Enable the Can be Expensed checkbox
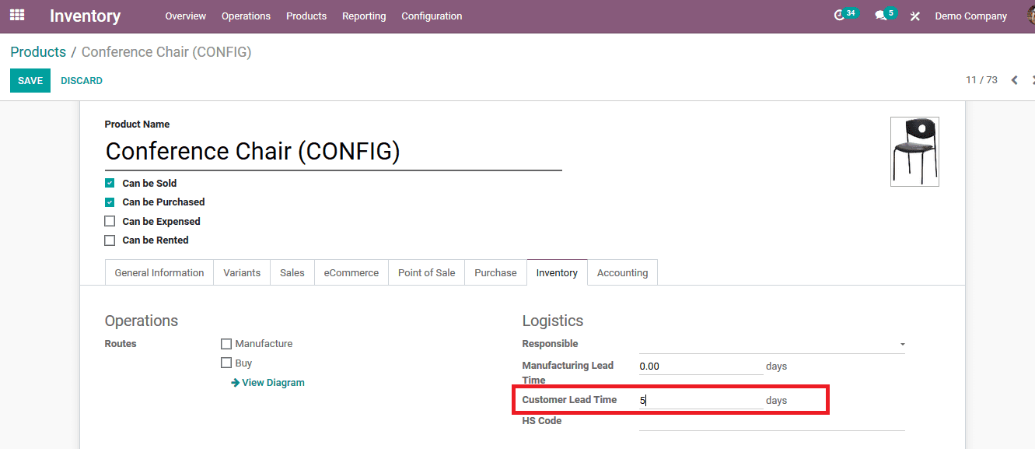The width and height of the screenshot is (1035, 449). tap(110, 221)
